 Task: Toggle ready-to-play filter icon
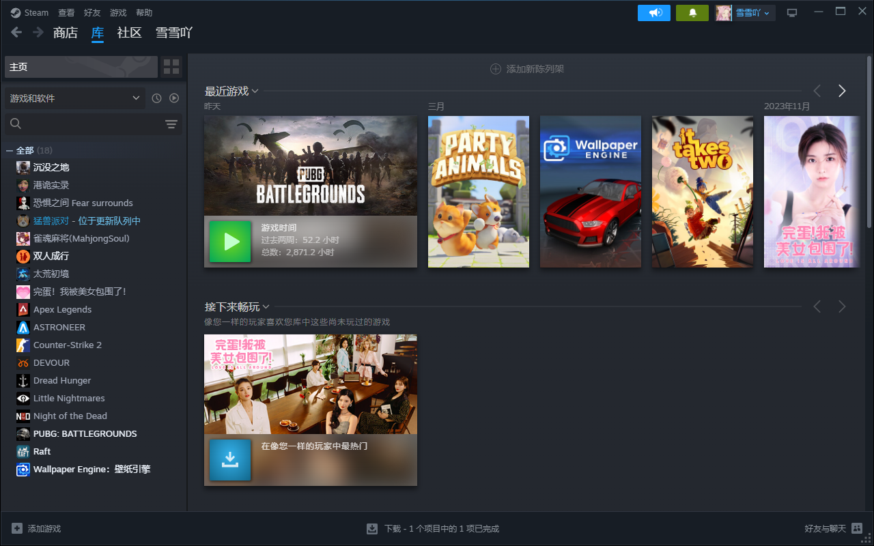174,98
